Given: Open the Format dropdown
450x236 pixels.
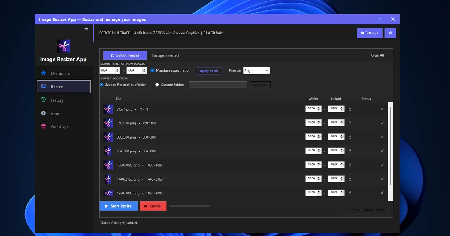Looking at the screenshot, I should point(256,70).
